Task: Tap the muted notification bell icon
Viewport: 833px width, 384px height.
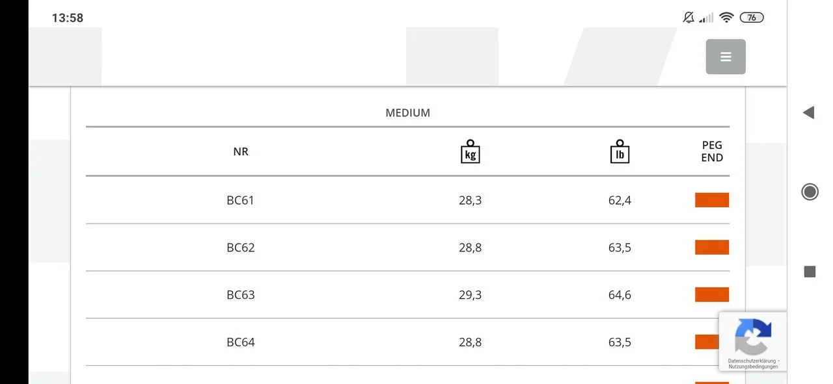Action: tap(689, 18)
